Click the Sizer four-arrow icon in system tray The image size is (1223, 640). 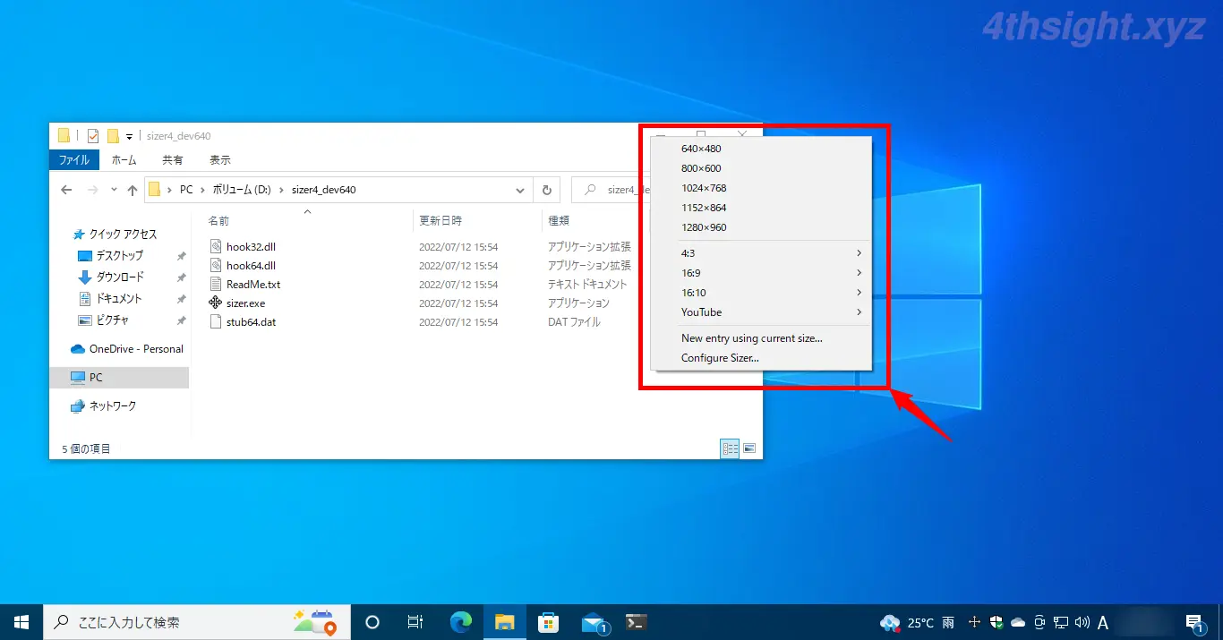[974, 622]
